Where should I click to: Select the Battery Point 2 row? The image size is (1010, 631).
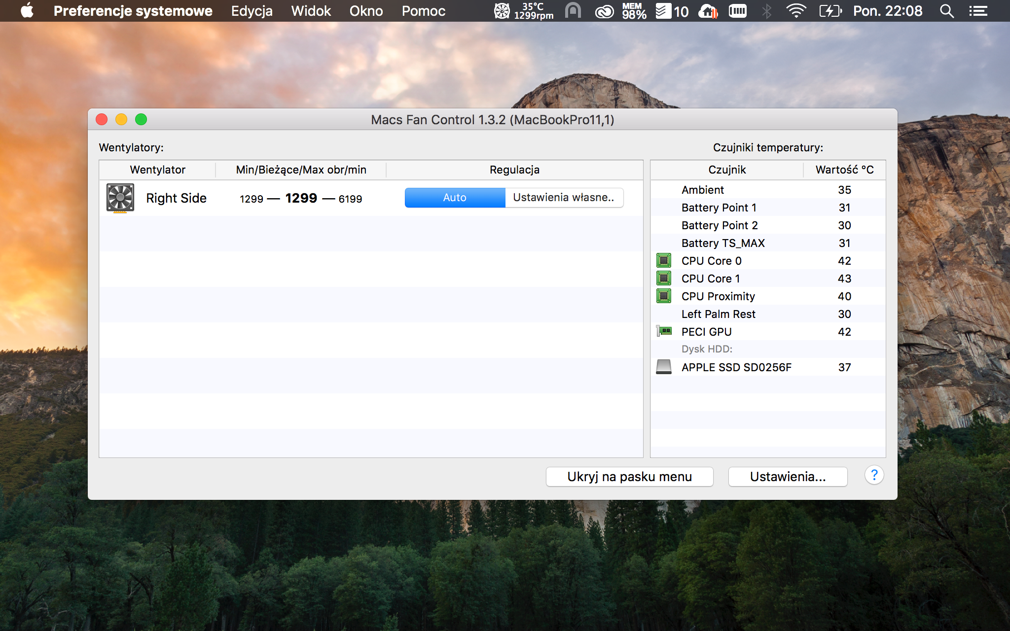point(768,225)
